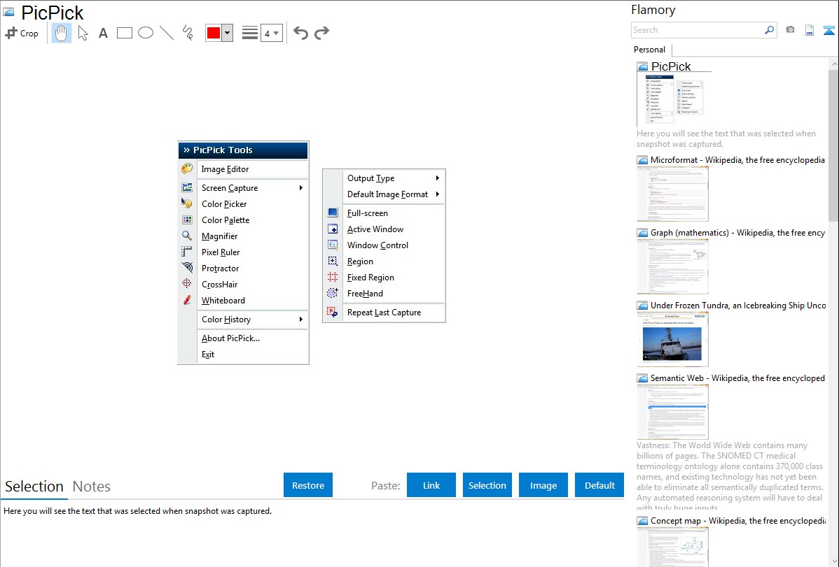Click the blue Selection paste button
Image resolution: width=839 pixels, height=567 pixels.
(x=487, y=485)
